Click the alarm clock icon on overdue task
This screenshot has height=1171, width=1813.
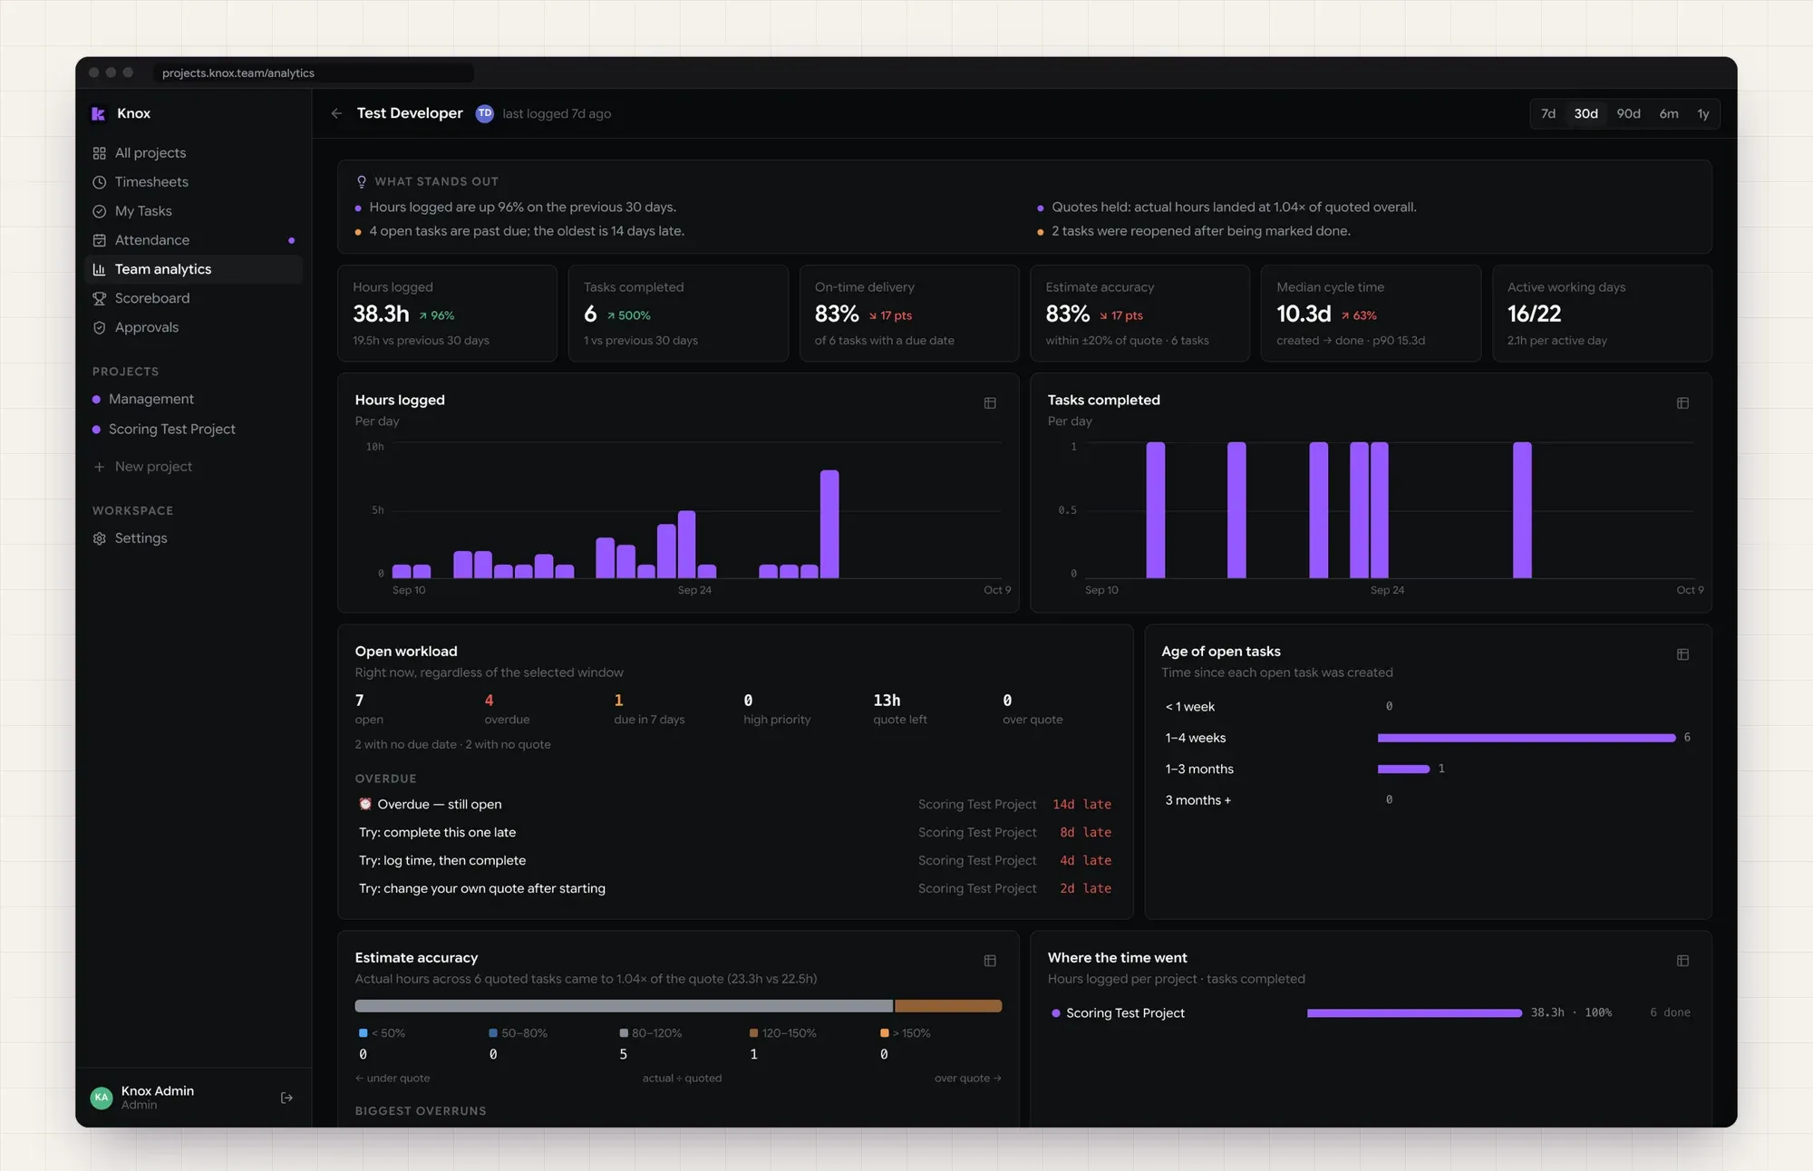pos(365,804)
